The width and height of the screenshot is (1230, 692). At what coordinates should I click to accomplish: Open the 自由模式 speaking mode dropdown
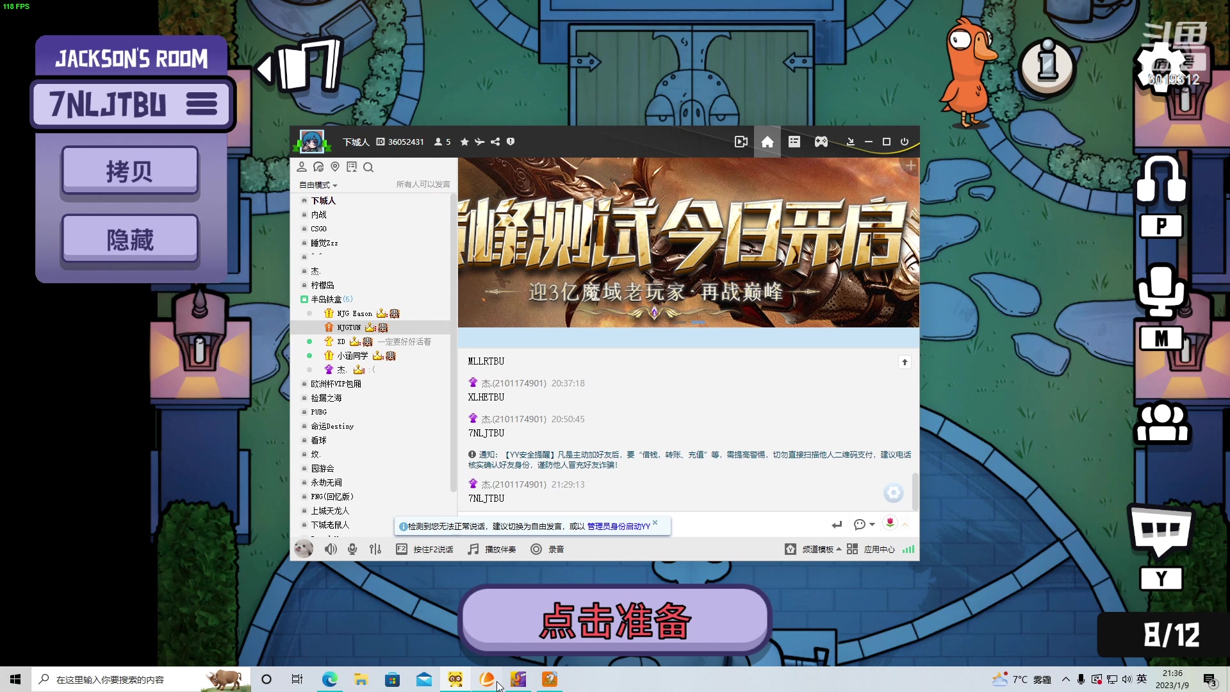(x=318, y=185)
